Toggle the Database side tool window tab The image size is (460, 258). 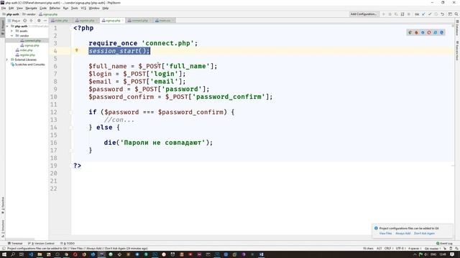point(457,28)
